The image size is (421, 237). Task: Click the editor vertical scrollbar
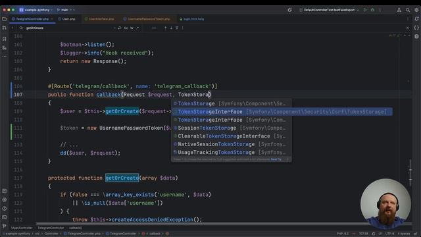click(x=410, y=172)
